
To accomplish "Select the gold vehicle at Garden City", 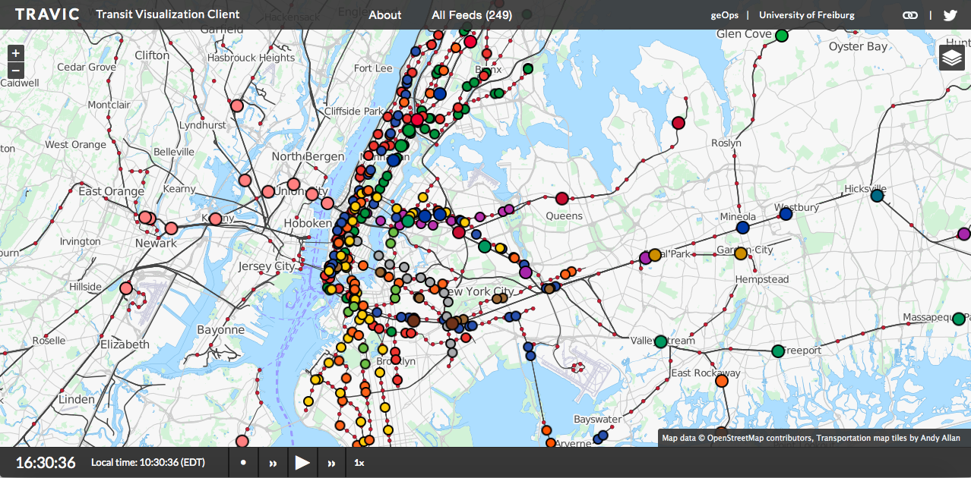I will click(x=741, y=253).
